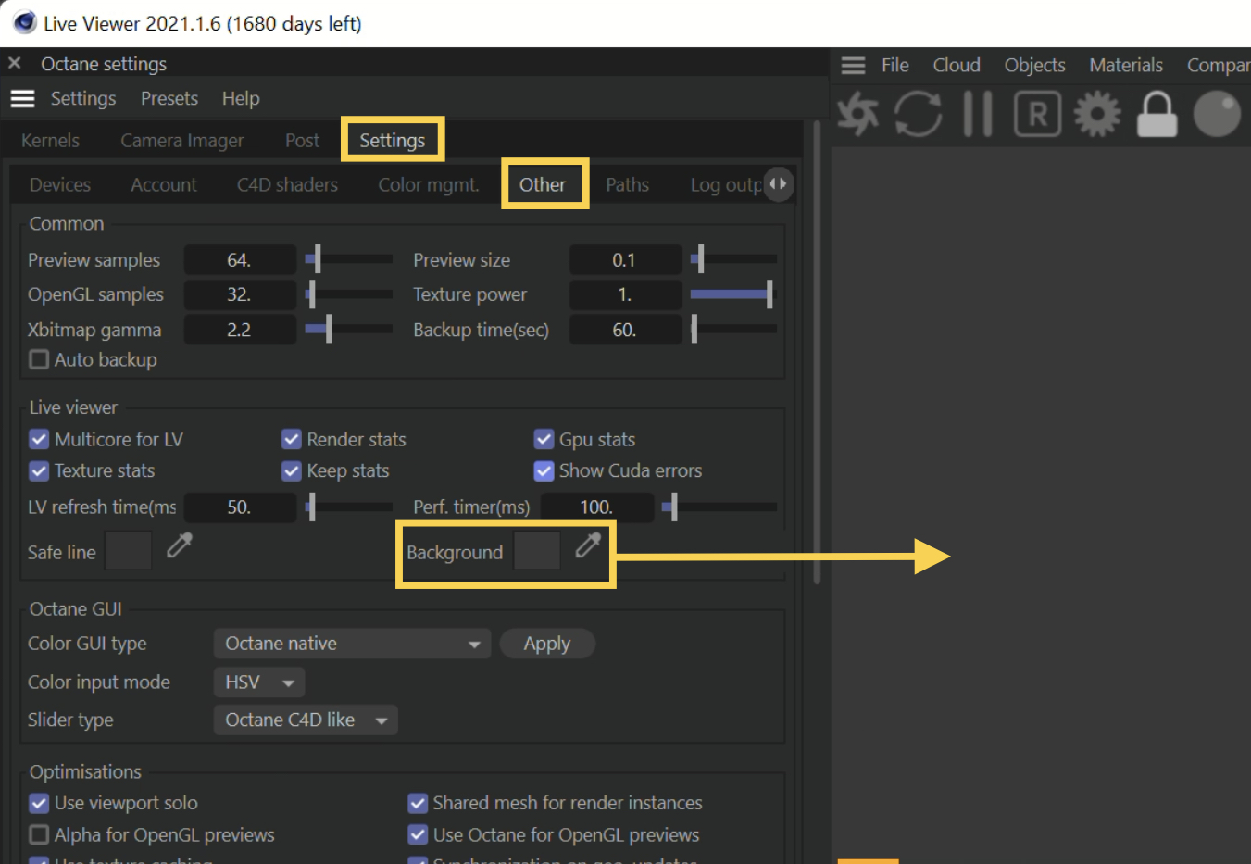Toggle Multicore for LV checkbox
1251x864 pixels.
point(39,439)
